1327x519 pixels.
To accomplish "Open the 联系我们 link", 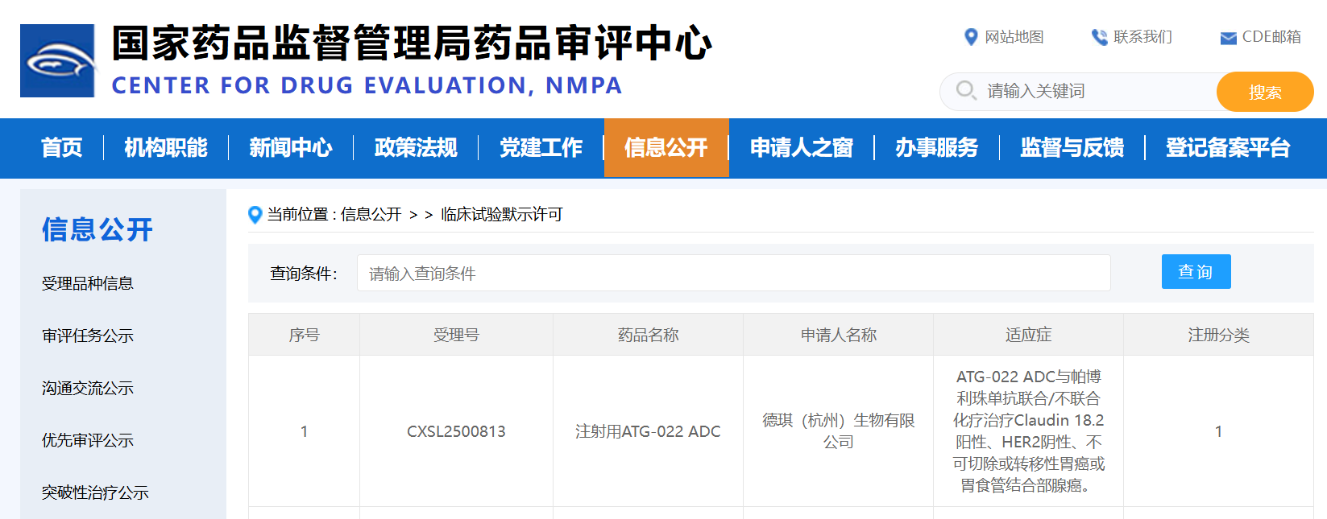I will [x=1142, y=37].
